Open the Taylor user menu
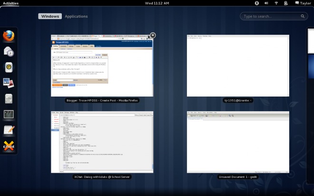 (303, 3)
